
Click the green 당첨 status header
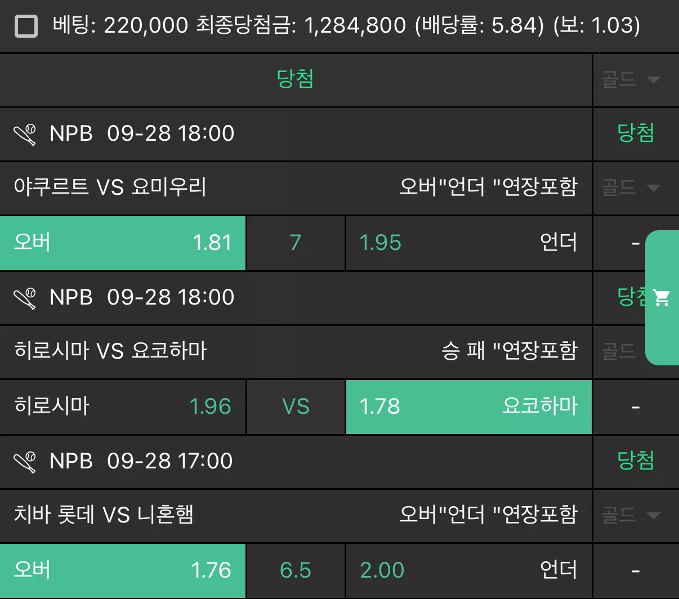(296, 79)
